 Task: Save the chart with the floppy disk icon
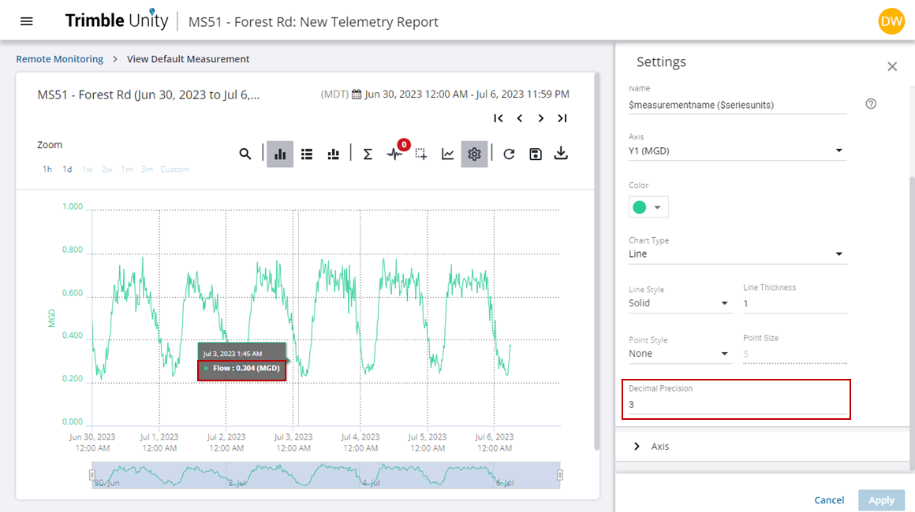pos(536,154)
